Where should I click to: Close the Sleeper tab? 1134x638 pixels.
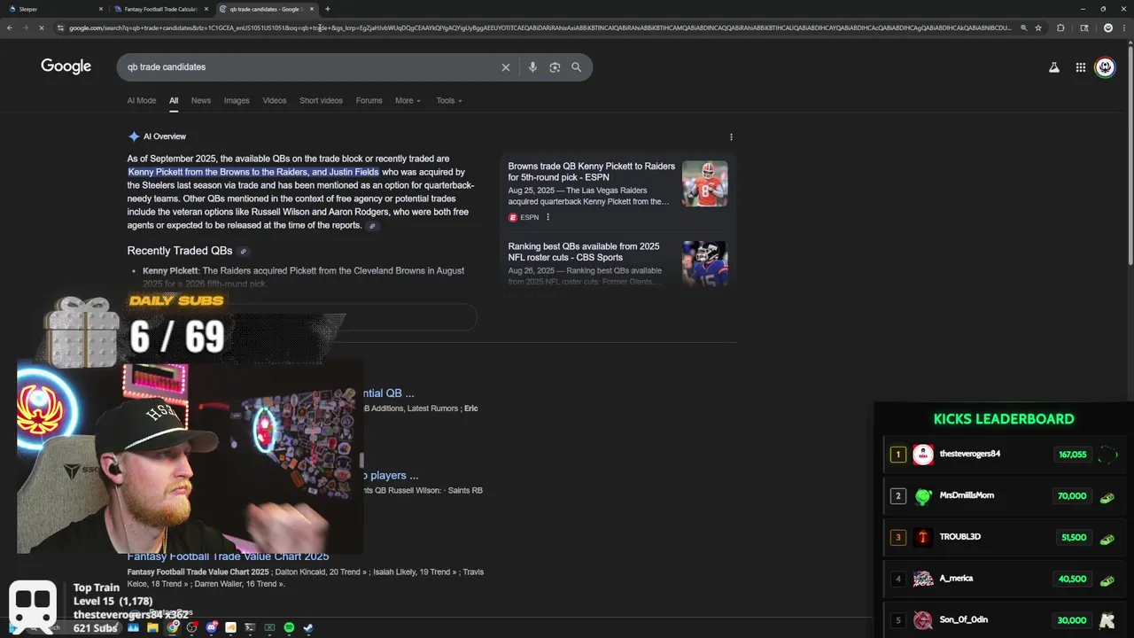(101, 9)
